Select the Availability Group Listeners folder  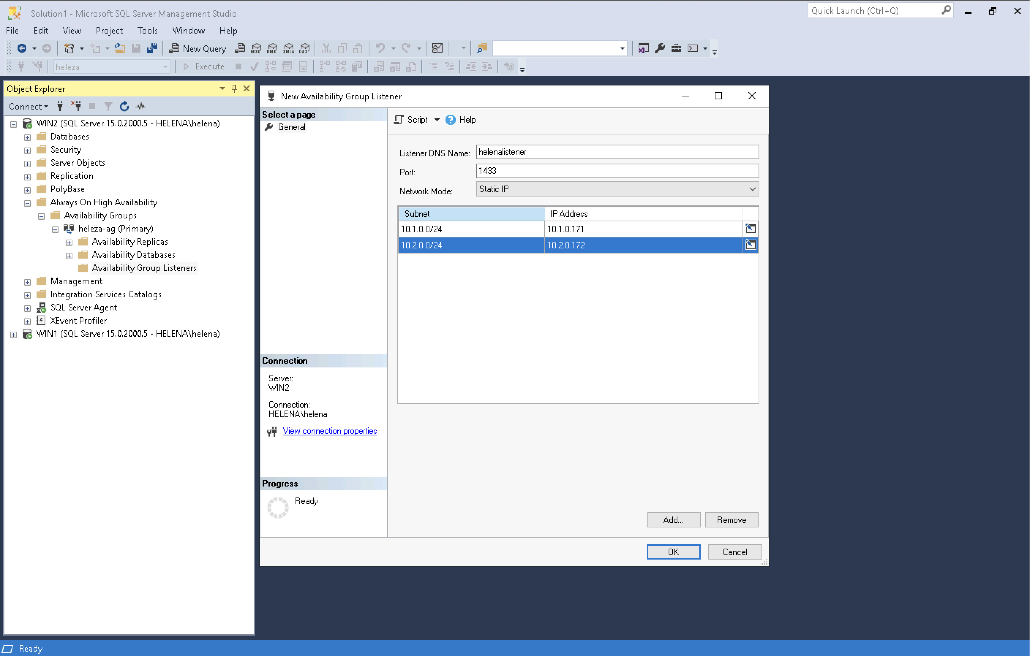[144, 268]
